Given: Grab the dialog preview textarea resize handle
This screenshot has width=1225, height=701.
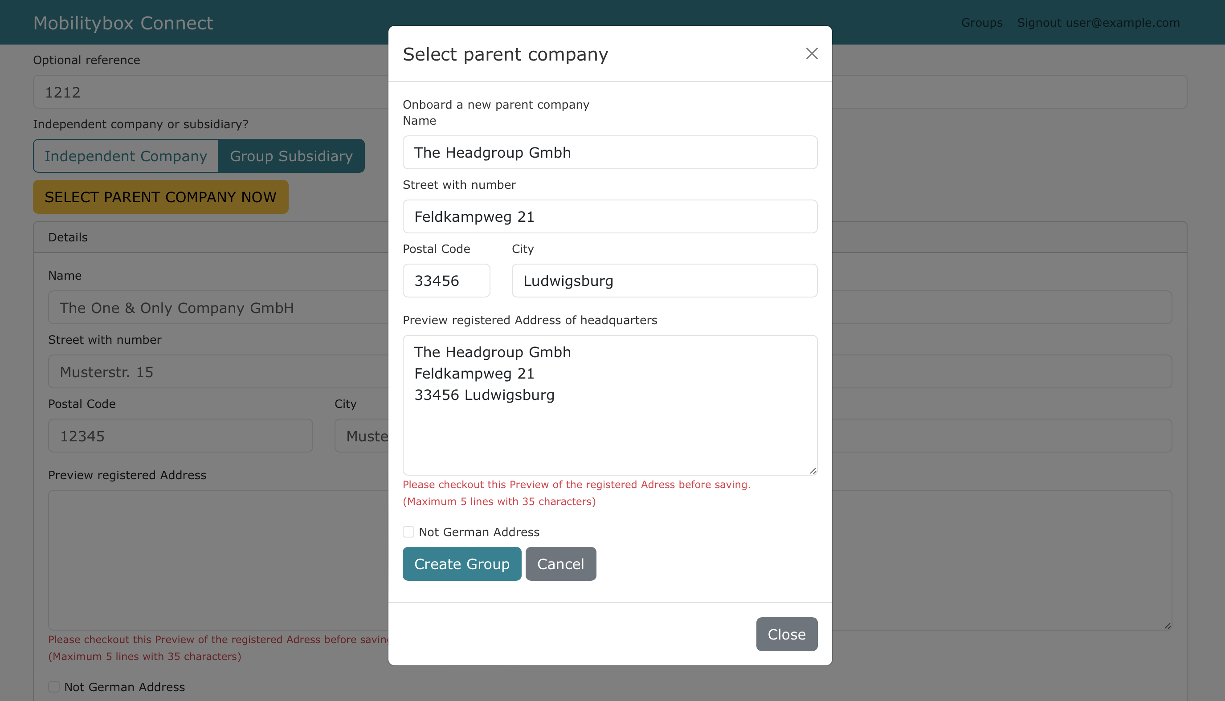Looking at the screenshot, I should [x=813, y=470].
